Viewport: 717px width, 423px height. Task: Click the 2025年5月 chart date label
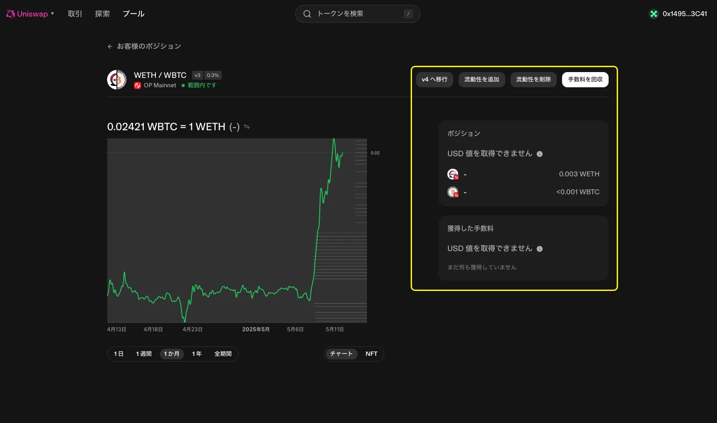pos(256,329)
